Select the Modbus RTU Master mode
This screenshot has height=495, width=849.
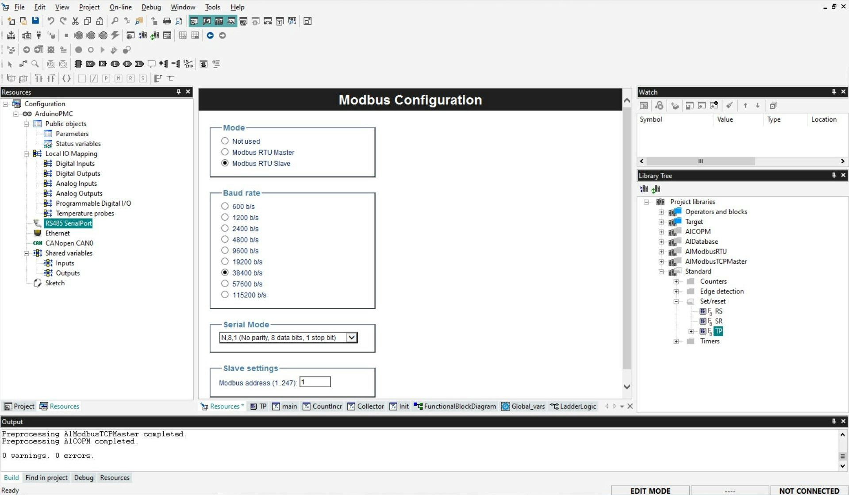[x=225, y=152]
